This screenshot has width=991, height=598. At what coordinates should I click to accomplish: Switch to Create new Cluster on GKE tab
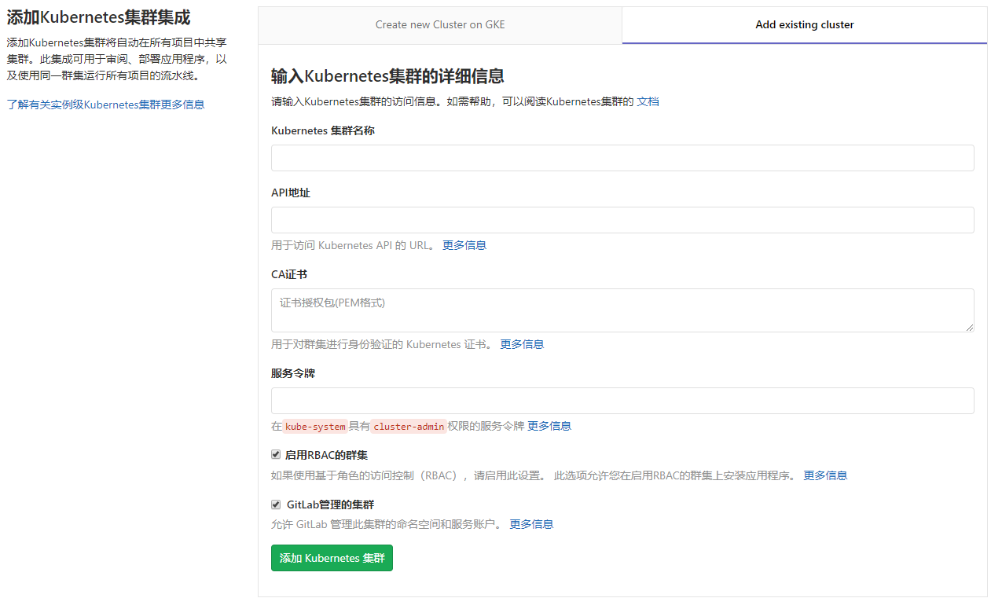[440, 24]
